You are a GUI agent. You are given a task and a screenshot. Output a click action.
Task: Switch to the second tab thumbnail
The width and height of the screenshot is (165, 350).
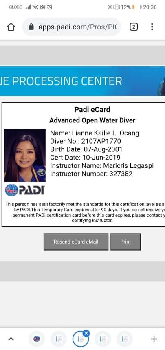[x=59, y=339]
